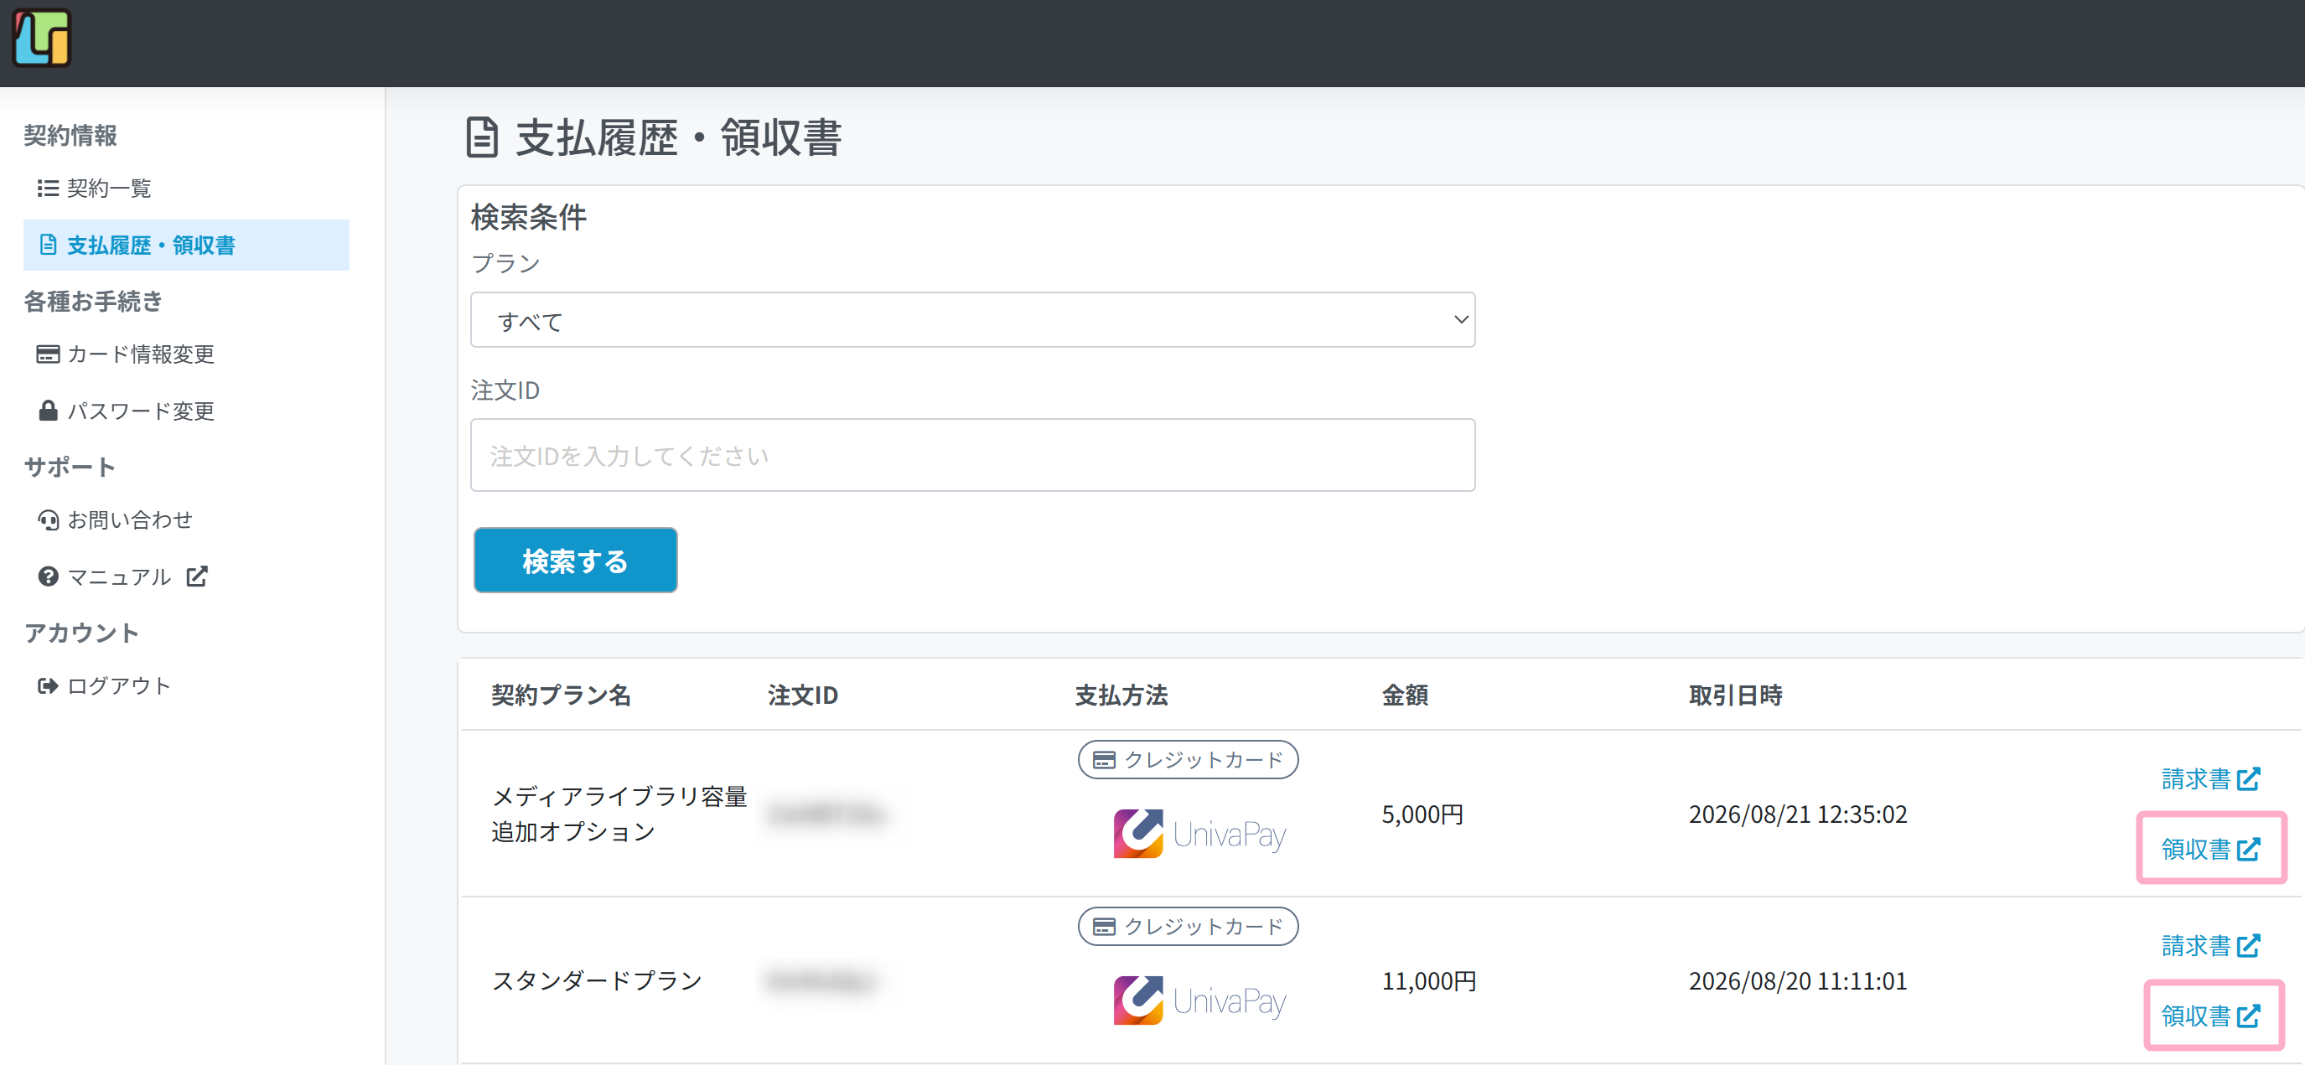Click the headset icon next to お問い合わせ

pos(48,520)
